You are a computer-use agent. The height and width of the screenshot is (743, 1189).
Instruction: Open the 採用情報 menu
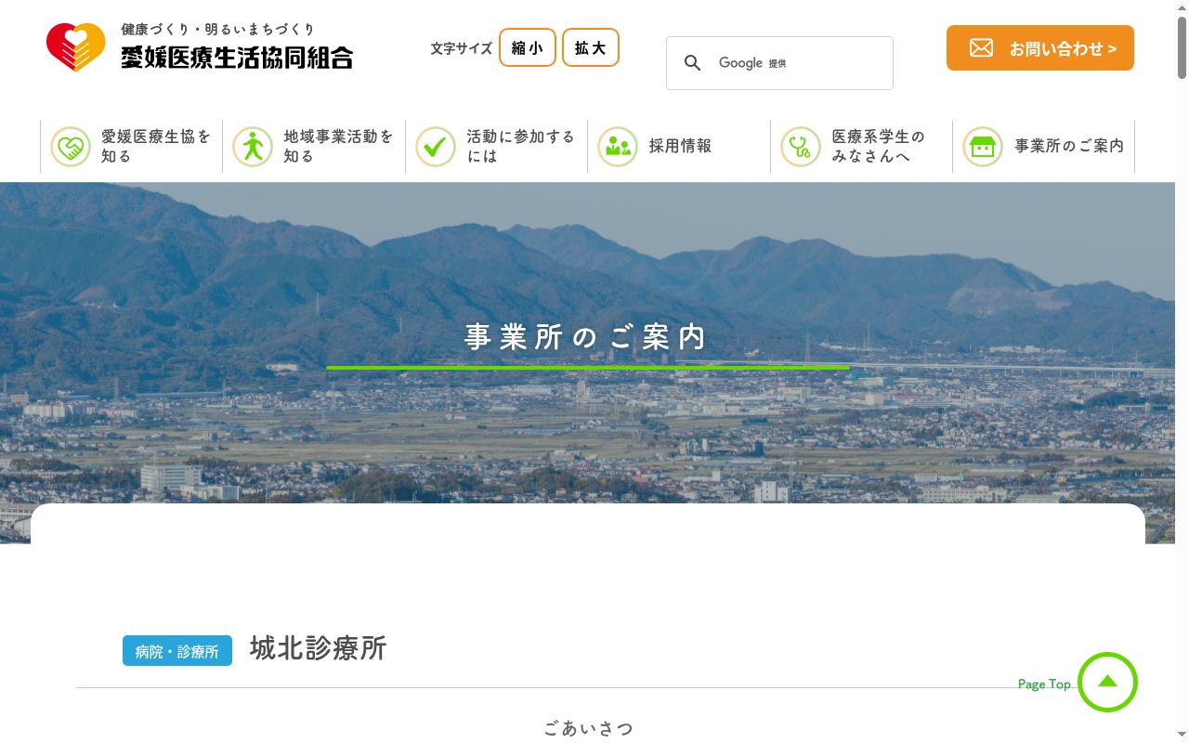click(679, 147)
